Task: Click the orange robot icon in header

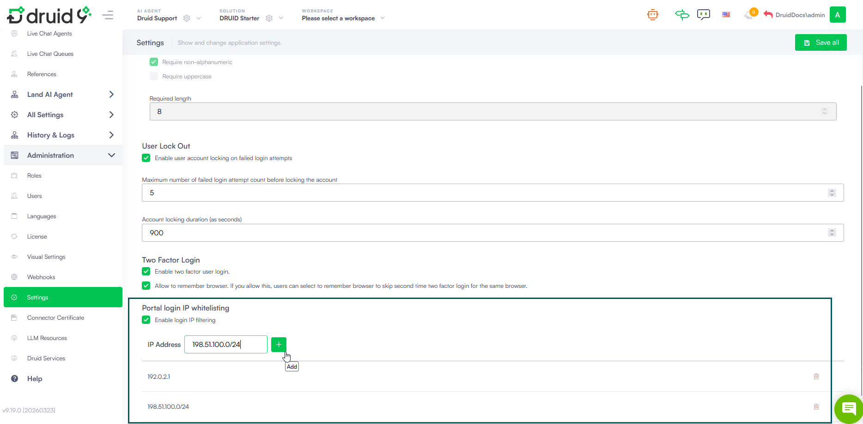Action: (x=652, y=15)
